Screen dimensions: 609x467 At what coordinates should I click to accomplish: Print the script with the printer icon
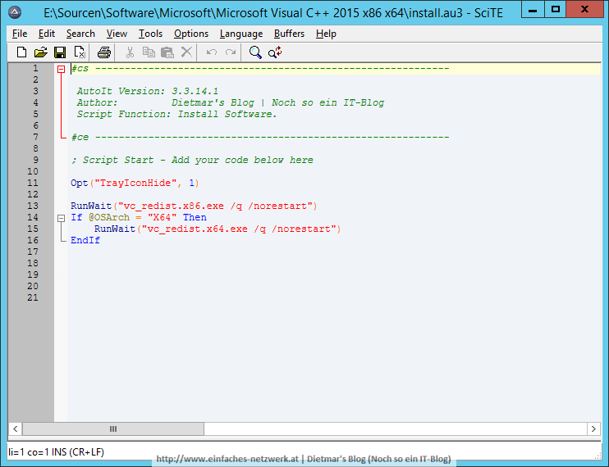pyautogui.click(x=103, y=52)
